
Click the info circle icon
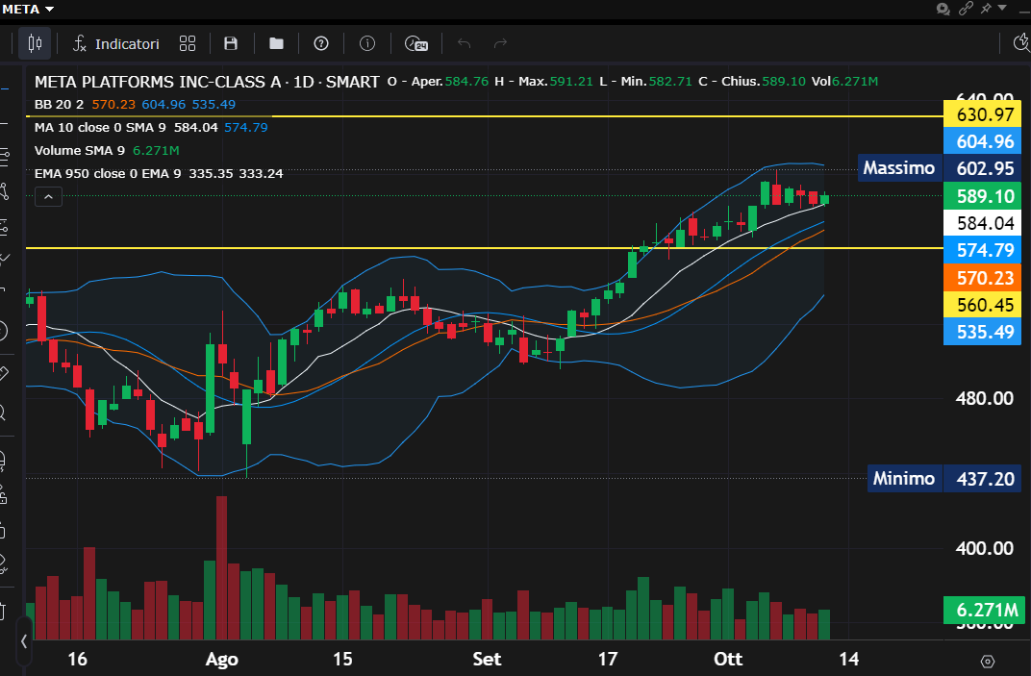tap(366, 43)
